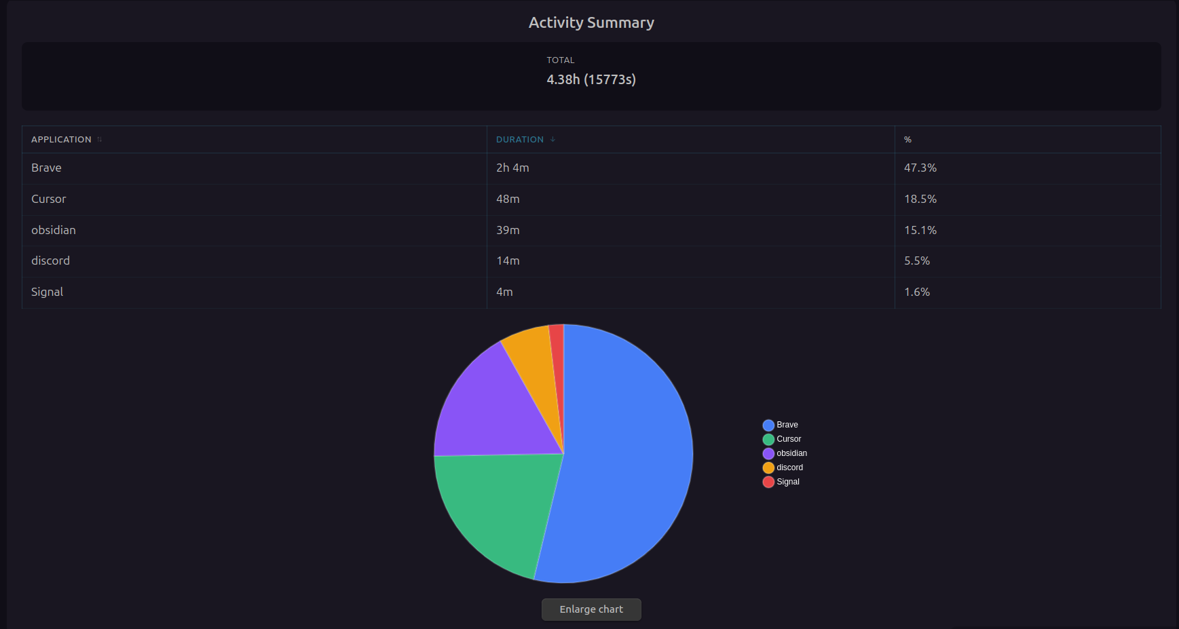Click the sort icon beside APPLICATION header
Viewport: 1179px width, 629px height.
click(99, 139)
